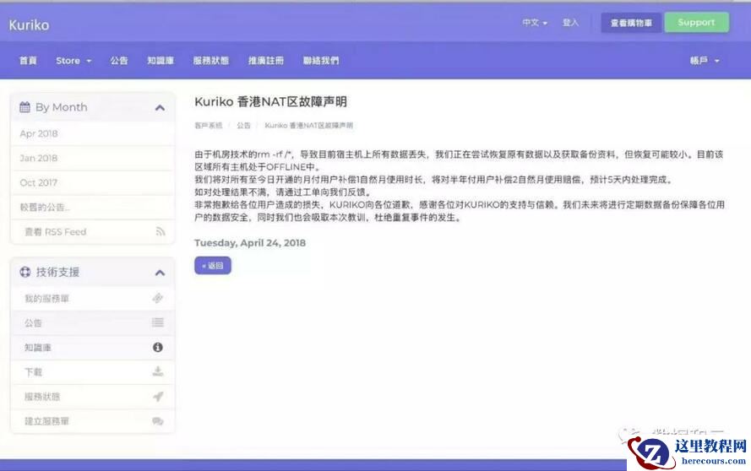751x471 pixels.
Task: Open 我的服務單 in the support panel
Action: click(92, 298)
